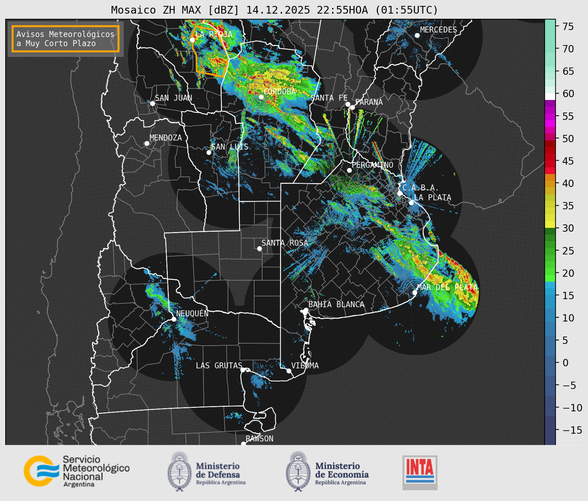This screenshot has width=588, height=501.
Task: Click the LA RIOJA city marker
Action: pyautogui.click(x=192, y=40)
